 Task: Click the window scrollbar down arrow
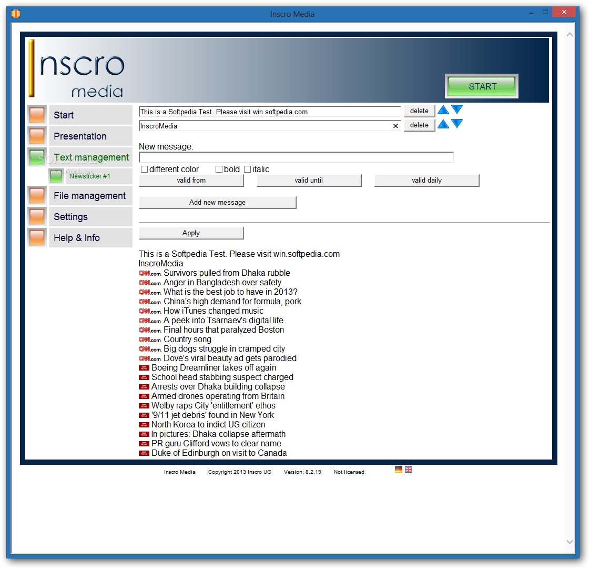pos(569,542)
